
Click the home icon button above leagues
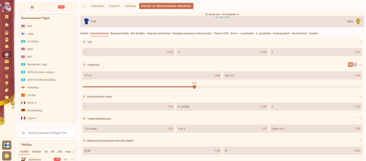pos(32,7)
